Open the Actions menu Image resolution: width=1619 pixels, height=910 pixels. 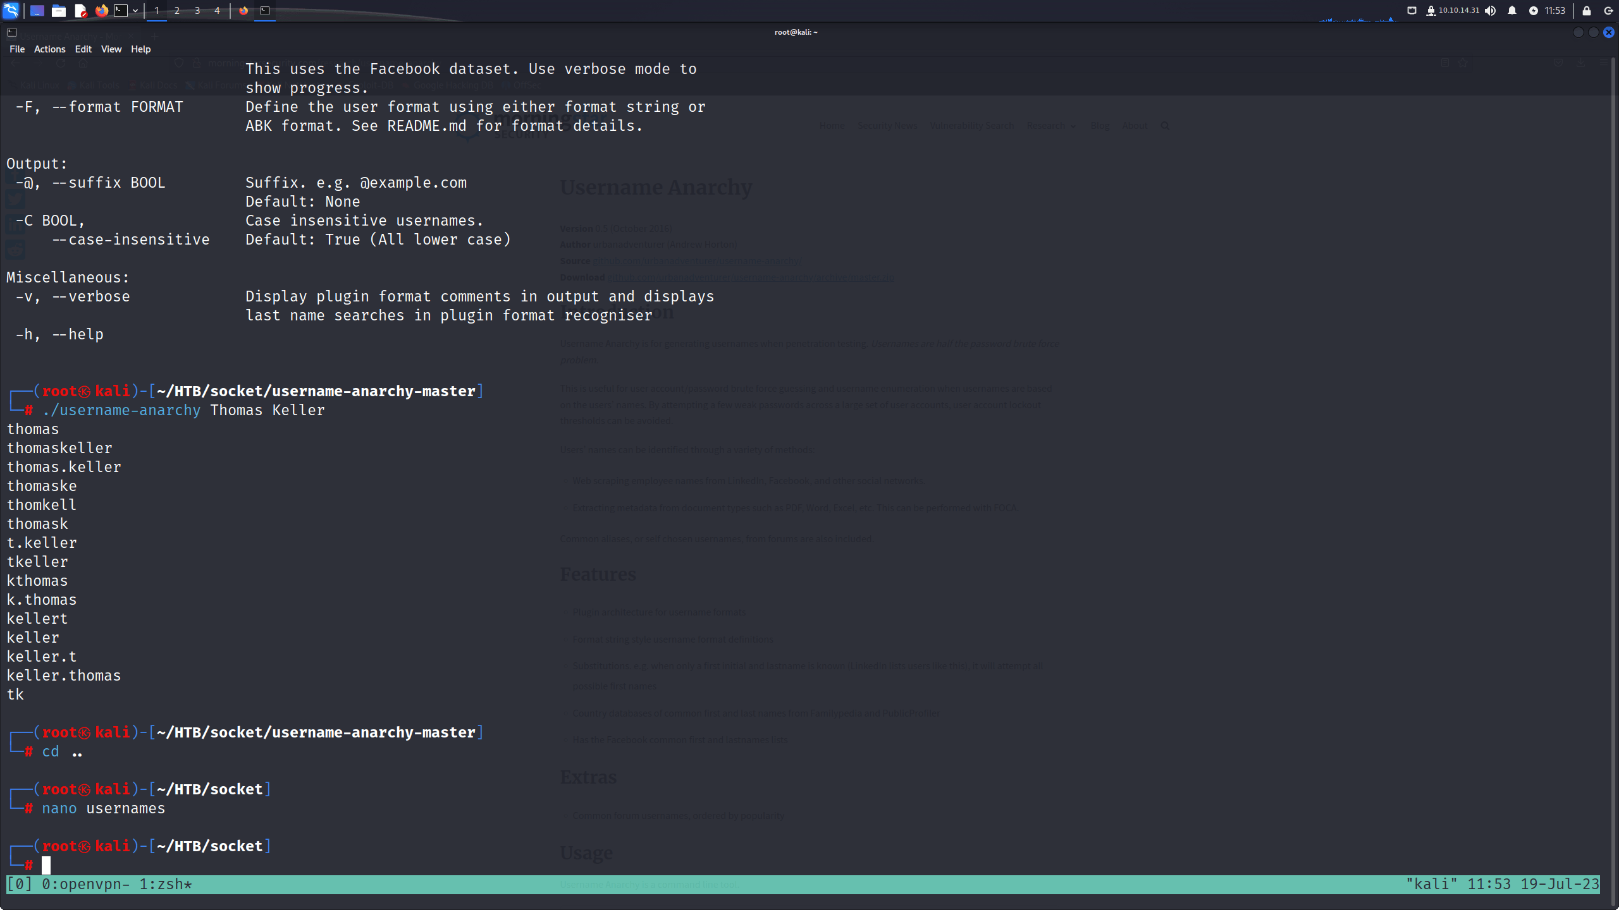49,49
